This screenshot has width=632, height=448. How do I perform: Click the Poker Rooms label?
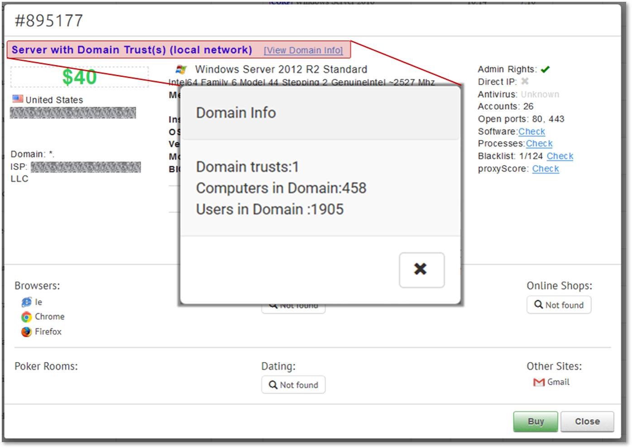tap(46, 366)
